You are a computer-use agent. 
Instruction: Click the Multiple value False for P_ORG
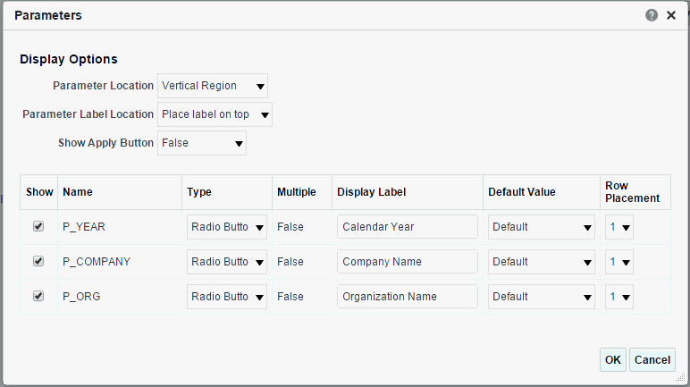[290, 297]
